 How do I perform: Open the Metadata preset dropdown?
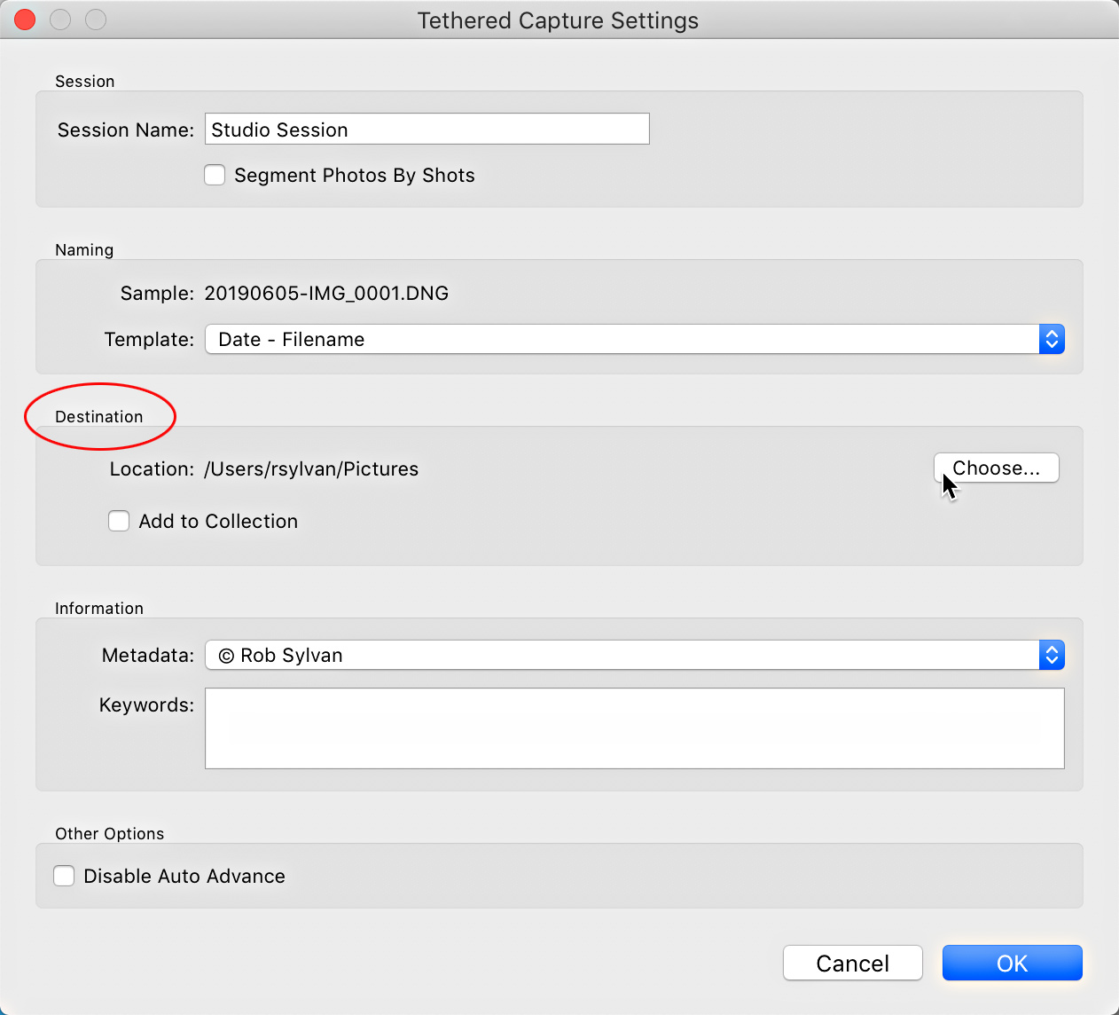point(621,655)
